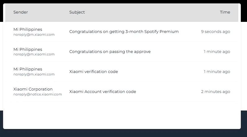Click the Sender column header
Screen dimensions: 247x137
pos(21,12)
